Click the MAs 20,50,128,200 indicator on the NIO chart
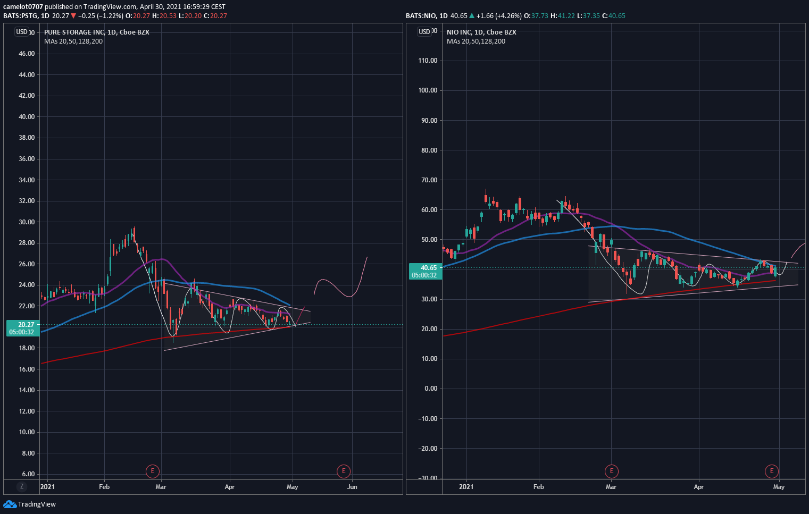Screen dimensions: 809x514 [476, 41]
